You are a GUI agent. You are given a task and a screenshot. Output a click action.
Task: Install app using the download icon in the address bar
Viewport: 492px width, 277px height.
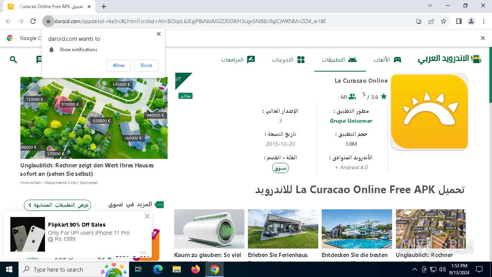point(419,21)
